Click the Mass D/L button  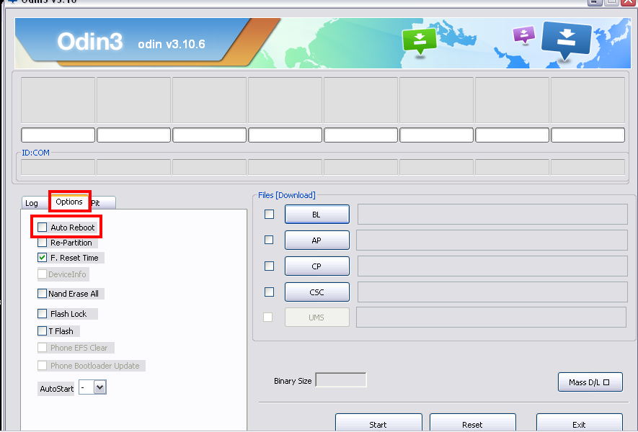click(590, 382)
